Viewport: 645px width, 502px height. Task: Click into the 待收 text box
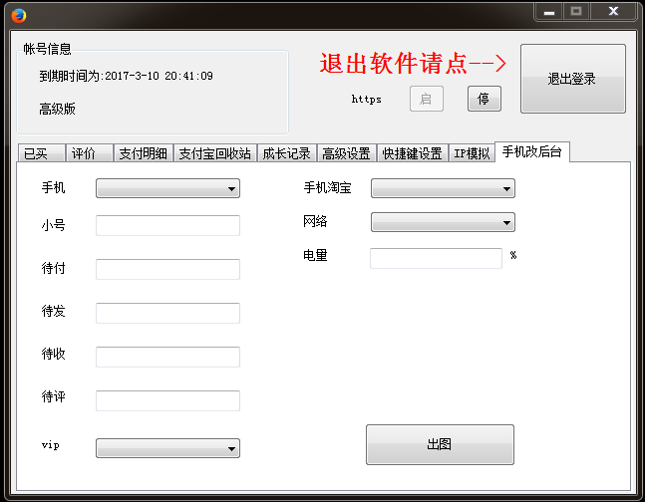tap(167, 357)
